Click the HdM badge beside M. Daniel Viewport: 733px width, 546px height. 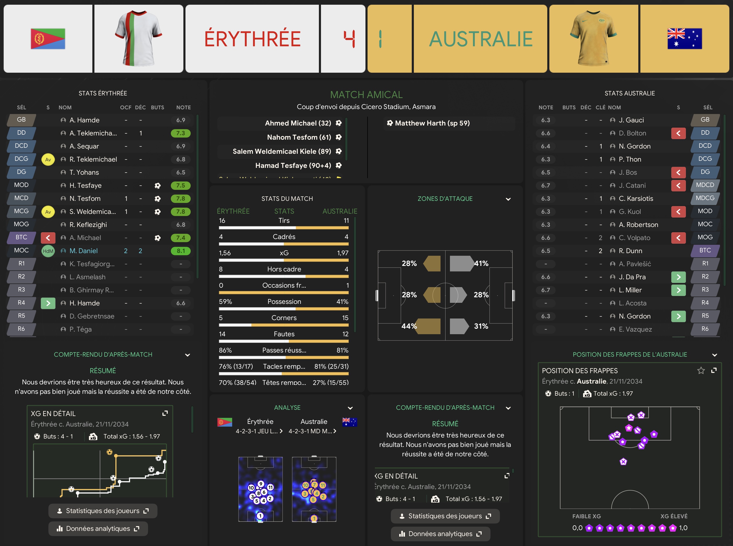(x=48, y=251)
